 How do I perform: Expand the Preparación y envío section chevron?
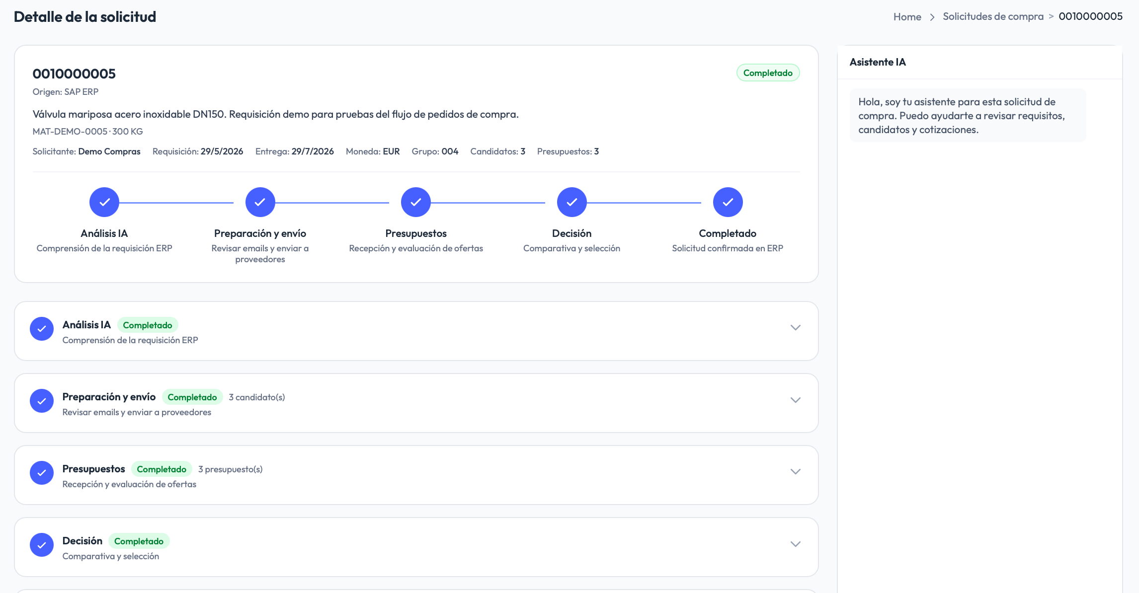[x=796, y=400]
